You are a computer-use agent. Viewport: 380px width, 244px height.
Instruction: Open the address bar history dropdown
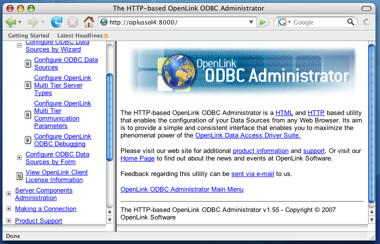tap(251, 22)
